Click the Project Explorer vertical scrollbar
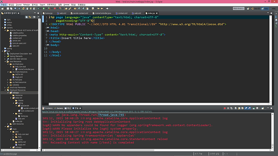This screenshot has width=278, height=156. click(x=39, y=84)
